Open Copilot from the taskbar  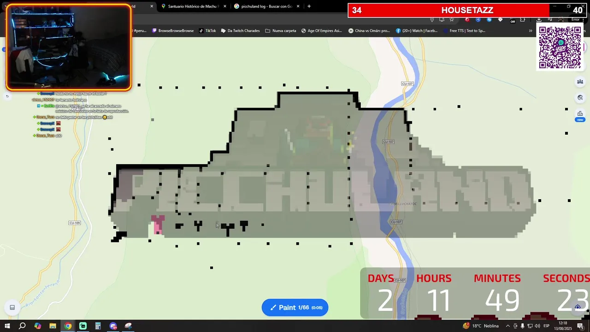coord(37,326)
